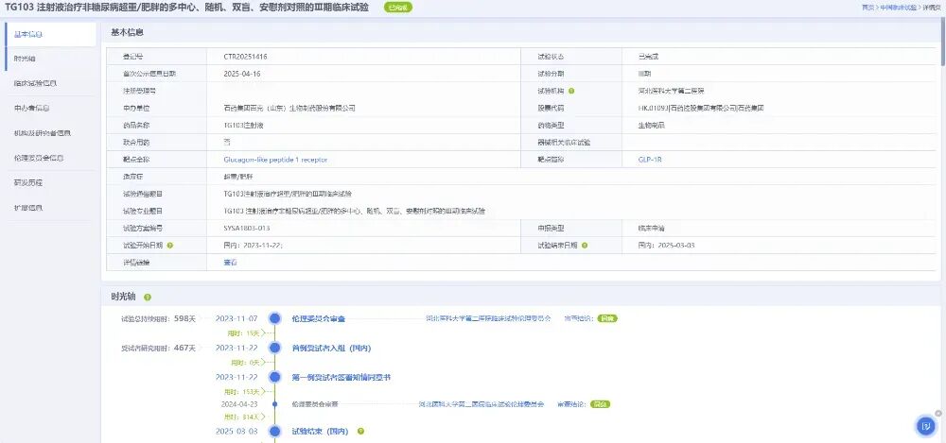Switch to 时光轴 sidebar section
Viewport: 946px width, 443px height.
pyautogui.click(x=25, y=59)
